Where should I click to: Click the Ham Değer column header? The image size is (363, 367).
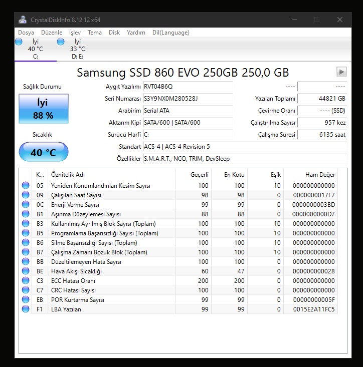[311, 175]
